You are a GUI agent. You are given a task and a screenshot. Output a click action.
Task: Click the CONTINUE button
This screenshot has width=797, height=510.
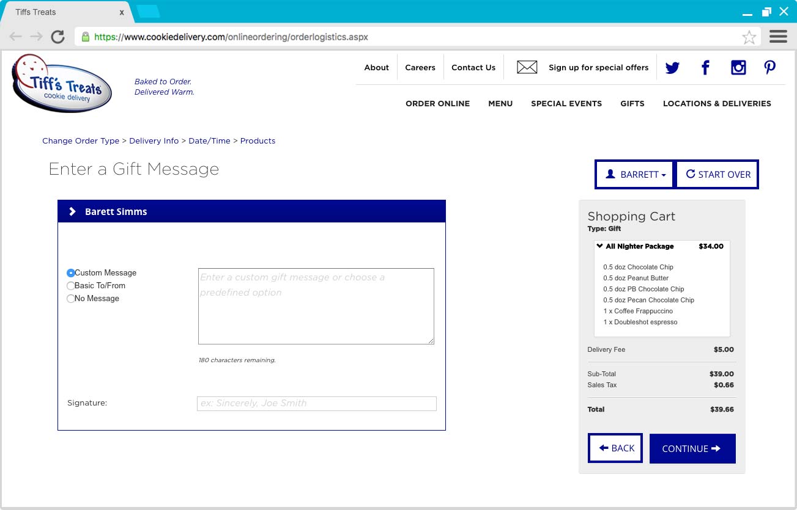click(x=692, y=449)
